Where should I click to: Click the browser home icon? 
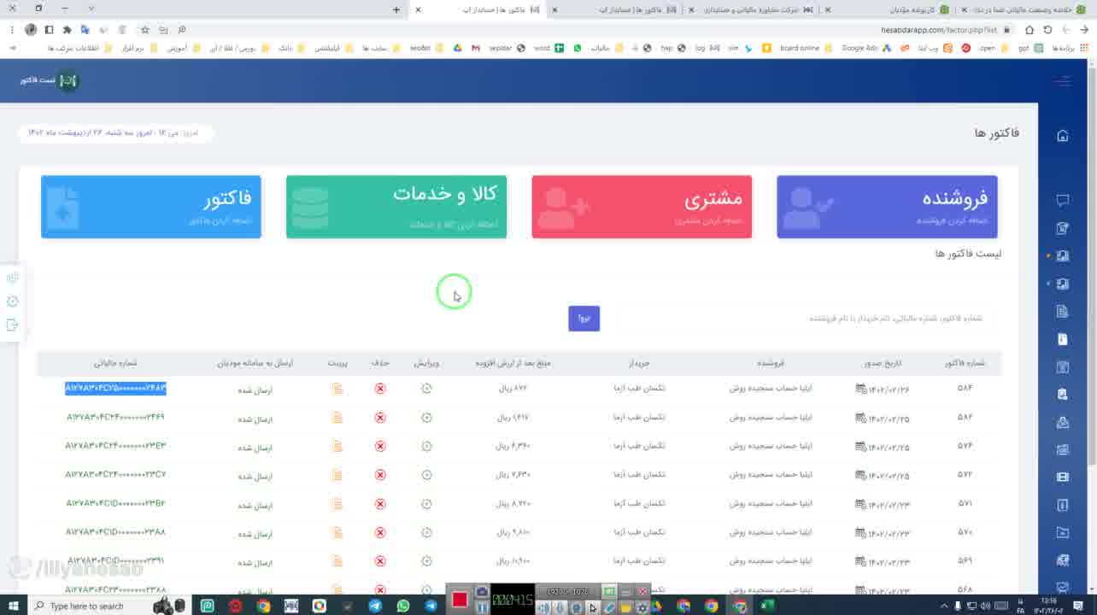(x=1030, y=29)
